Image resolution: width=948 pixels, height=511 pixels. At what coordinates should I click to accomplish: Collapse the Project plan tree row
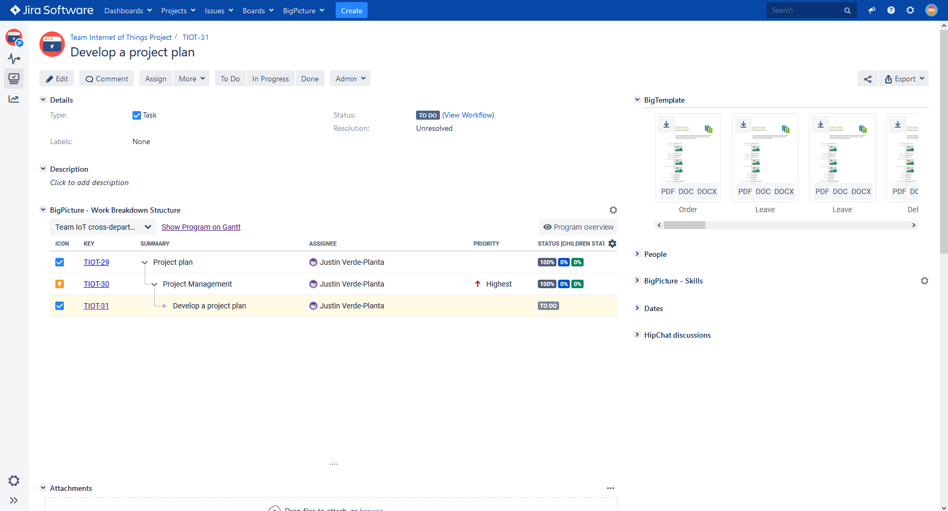tap(144, 263)
